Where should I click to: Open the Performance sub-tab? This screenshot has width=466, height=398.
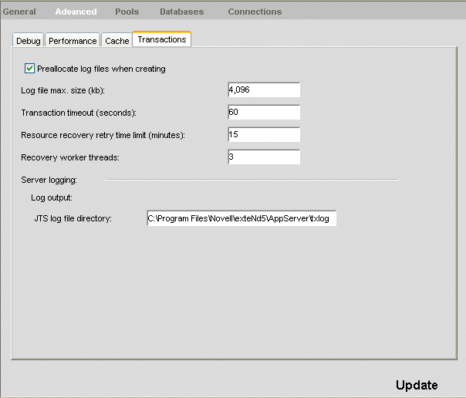[x=73, y=41]
